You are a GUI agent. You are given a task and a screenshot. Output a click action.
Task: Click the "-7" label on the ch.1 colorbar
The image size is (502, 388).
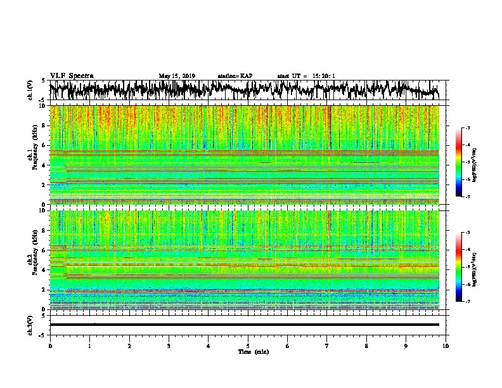(467, 197)
